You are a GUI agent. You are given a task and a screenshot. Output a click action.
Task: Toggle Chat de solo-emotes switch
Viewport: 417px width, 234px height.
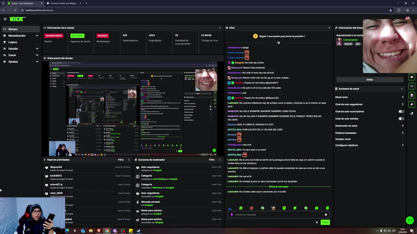(x=401, y=119)
